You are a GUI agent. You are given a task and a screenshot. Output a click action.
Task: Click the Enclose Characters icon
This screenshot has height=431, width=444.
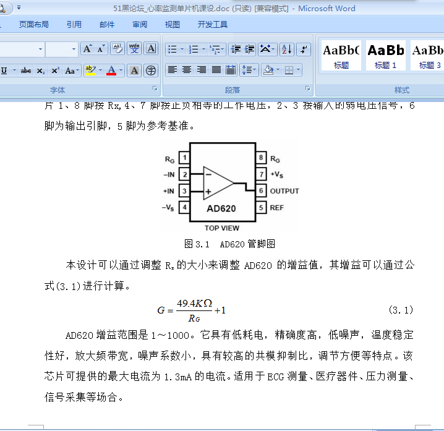tap(151, 70)
